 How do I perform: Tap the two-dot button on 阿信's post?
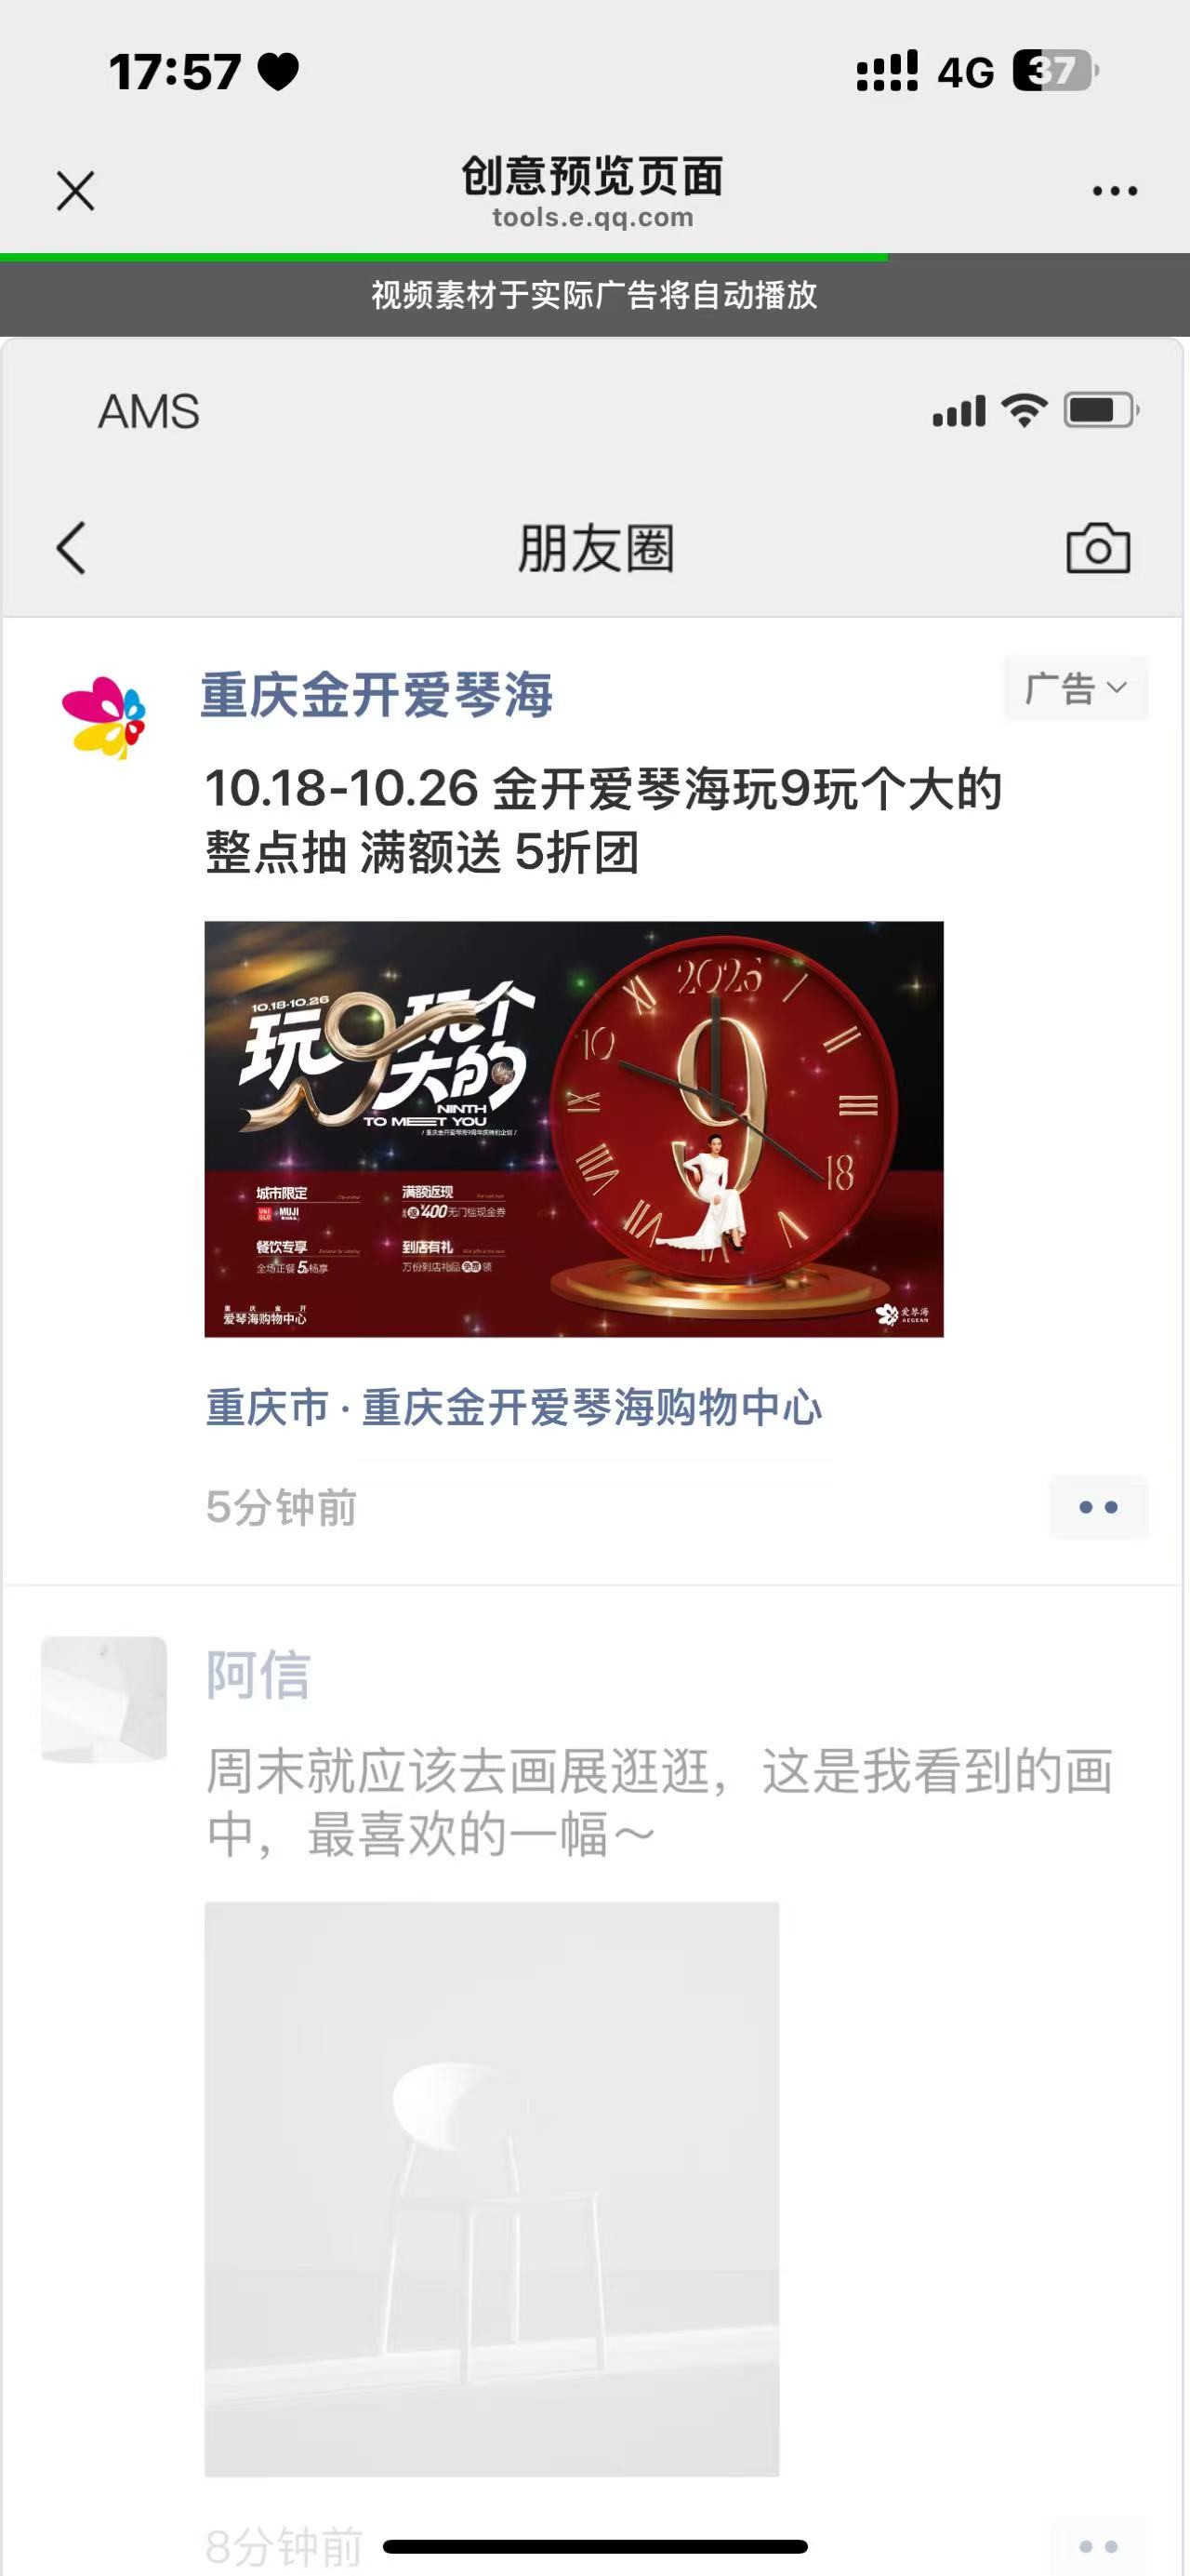coord(1098,2547)
